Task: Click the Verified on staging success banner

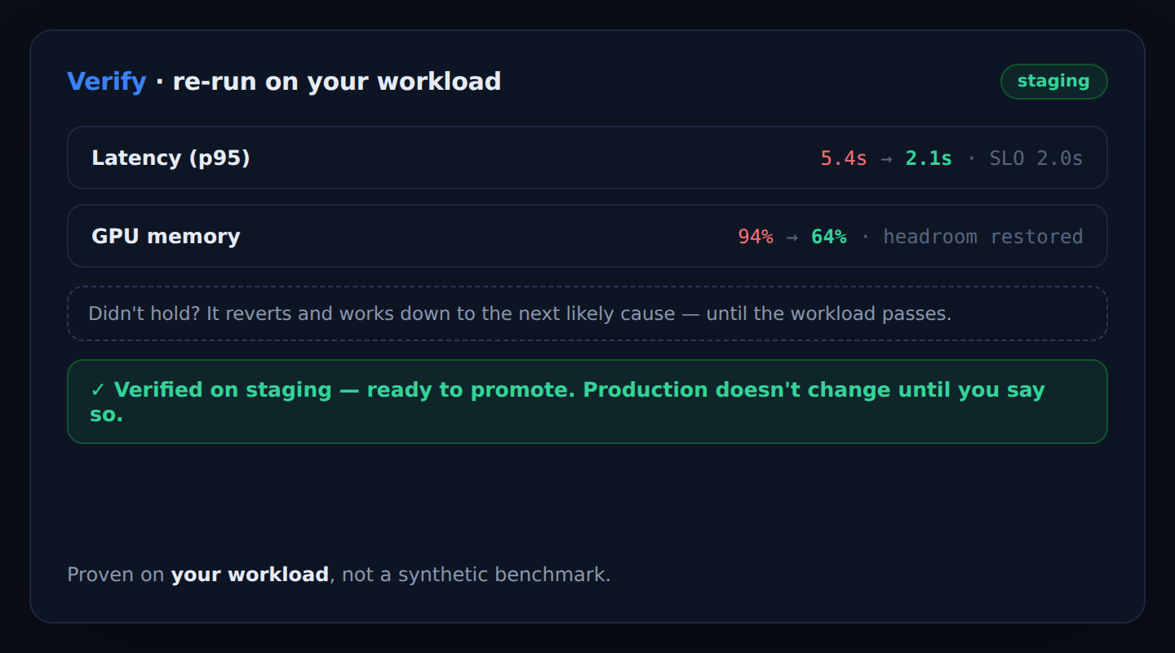Action: (x=587, y=402)
